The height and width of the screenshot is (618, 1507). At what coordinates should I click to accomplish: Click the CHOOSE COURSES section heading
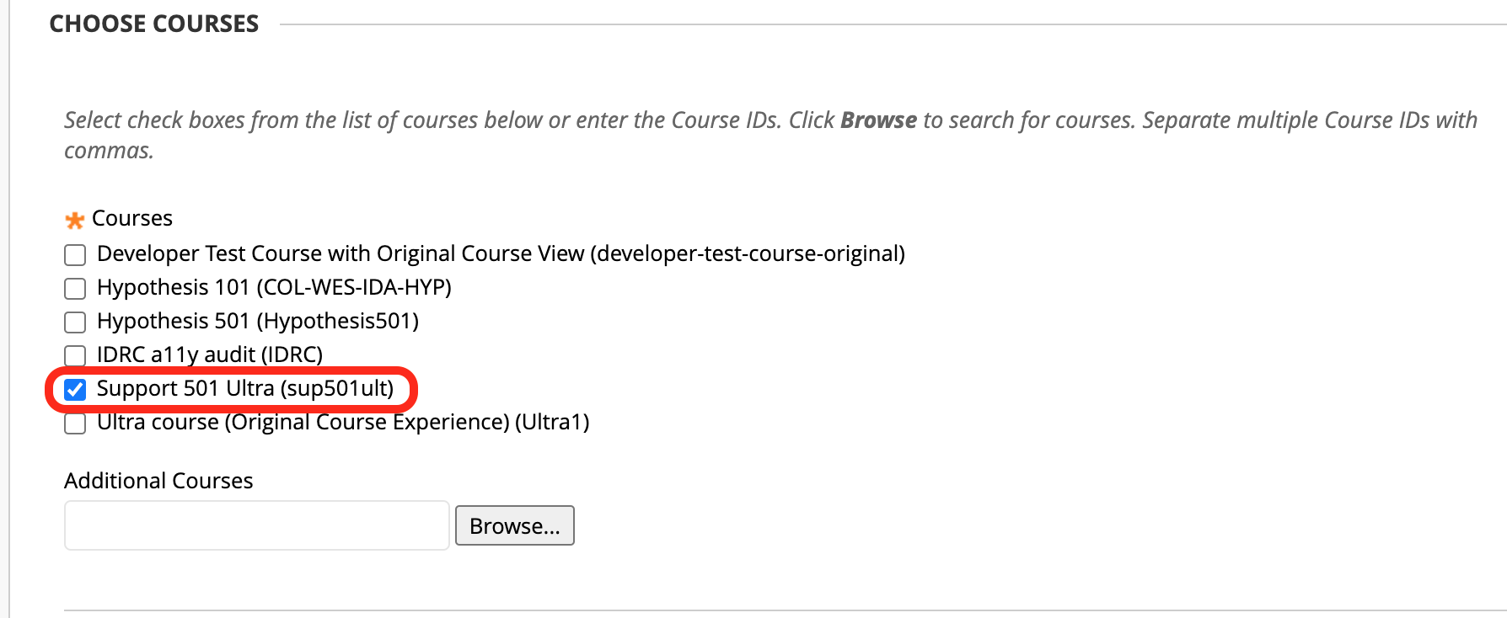(x=154, y=24)
